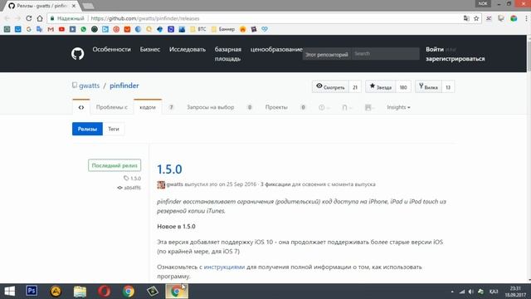Open the YouTube bookmark icon
The height and width of the screenshot is (299, 531).
(61, 30)
